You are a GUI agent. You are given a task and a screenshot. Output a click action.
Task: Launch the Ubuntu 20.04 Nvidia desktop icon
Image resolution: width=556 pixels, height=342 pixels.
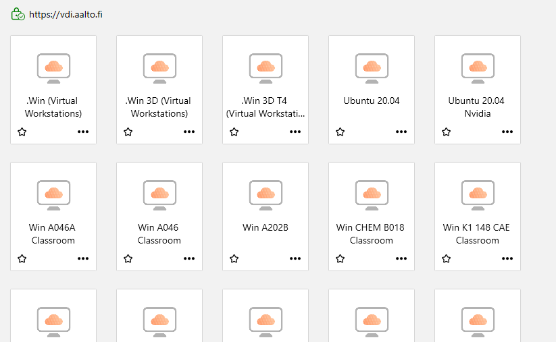point(478,68)
